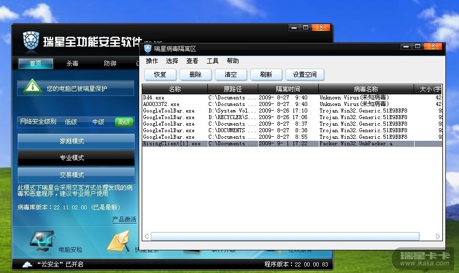This screenshot has width=459, height=273.
Task: Select GoogleToolBar.exe quarantined at 17:10
Action: pos(292,111)
